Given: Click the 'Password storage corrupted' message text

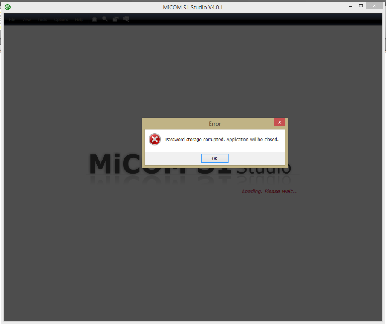Looking at the screenshot, I should pos(222,140).
